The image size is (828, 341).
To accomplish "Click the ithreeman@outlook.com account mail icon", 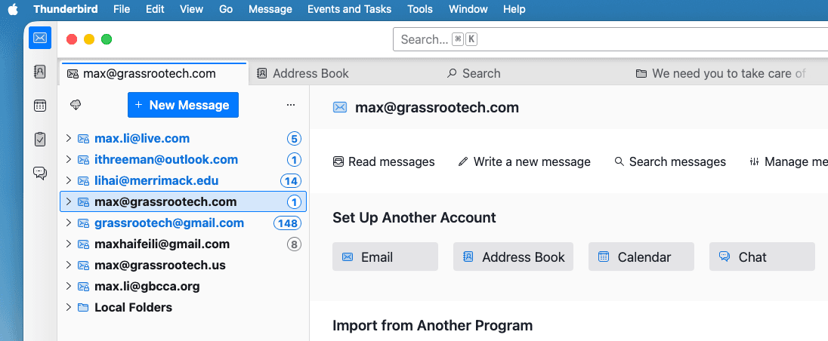I will click(x=83, y=160).
